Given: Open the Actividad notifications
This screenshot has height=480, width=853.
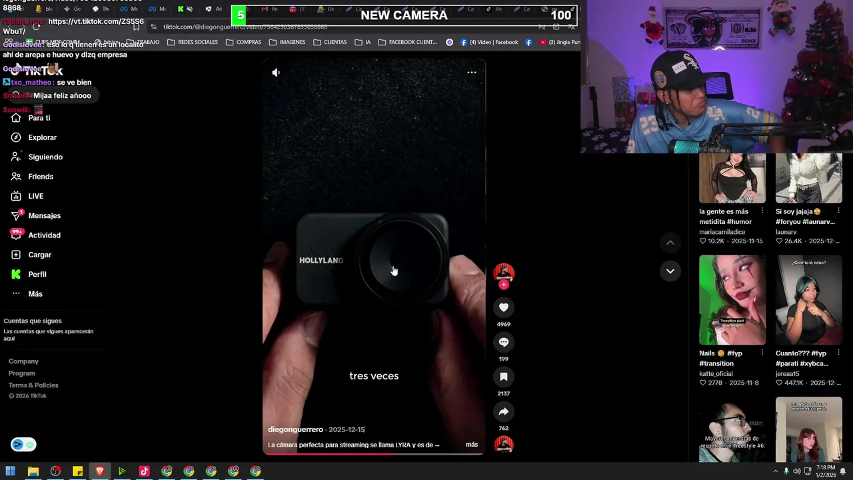Looking at the screenshot, I should coord(36,235).
